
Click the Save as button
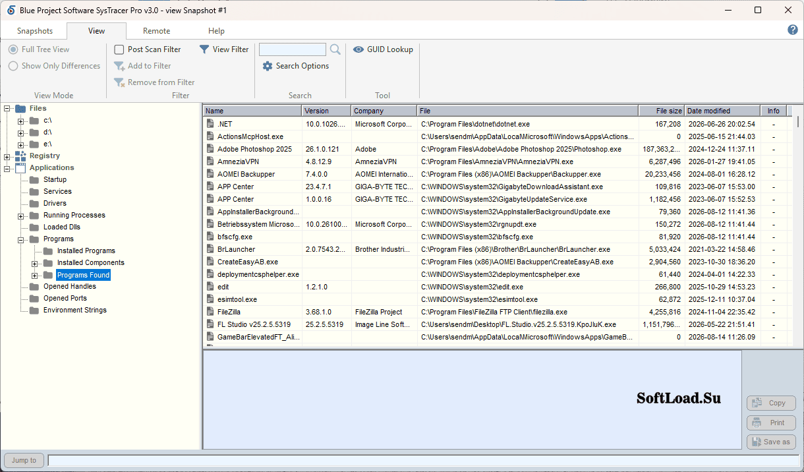point(771,442)
